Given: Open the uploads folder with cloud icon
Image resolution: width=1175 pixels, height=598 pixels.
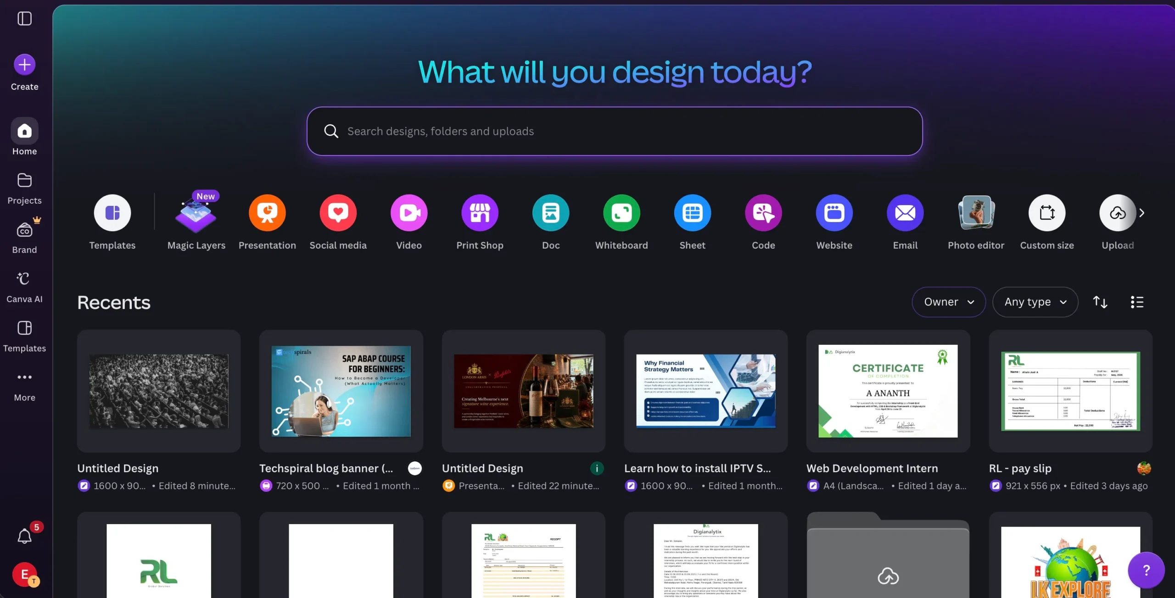Looking at the screenshot, I should (888, 555).
